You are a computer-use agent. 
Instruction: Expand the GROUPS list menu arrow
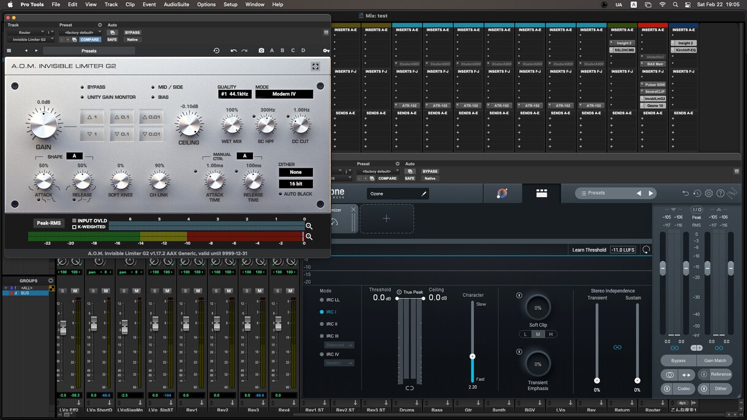[51, 281]
